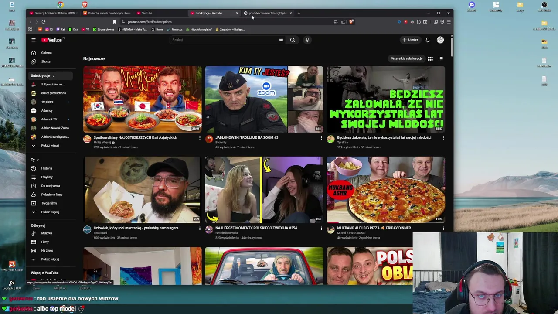Open Filman.cc bookmark

[x=175, y=29]
